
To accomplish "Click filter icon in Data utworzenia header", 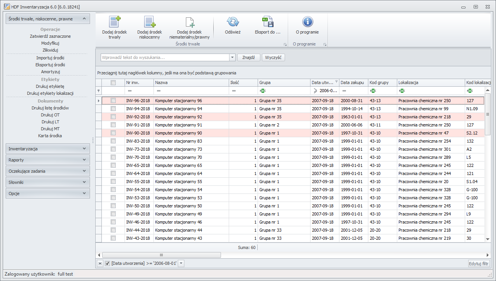I will (336, 82).
